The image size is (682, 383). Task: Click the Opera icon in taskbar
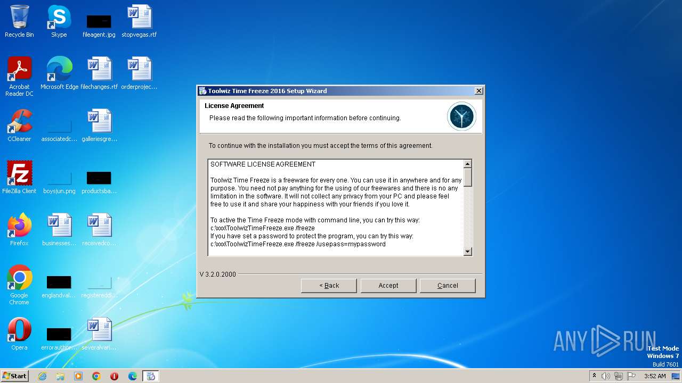(x=115, y=376)
